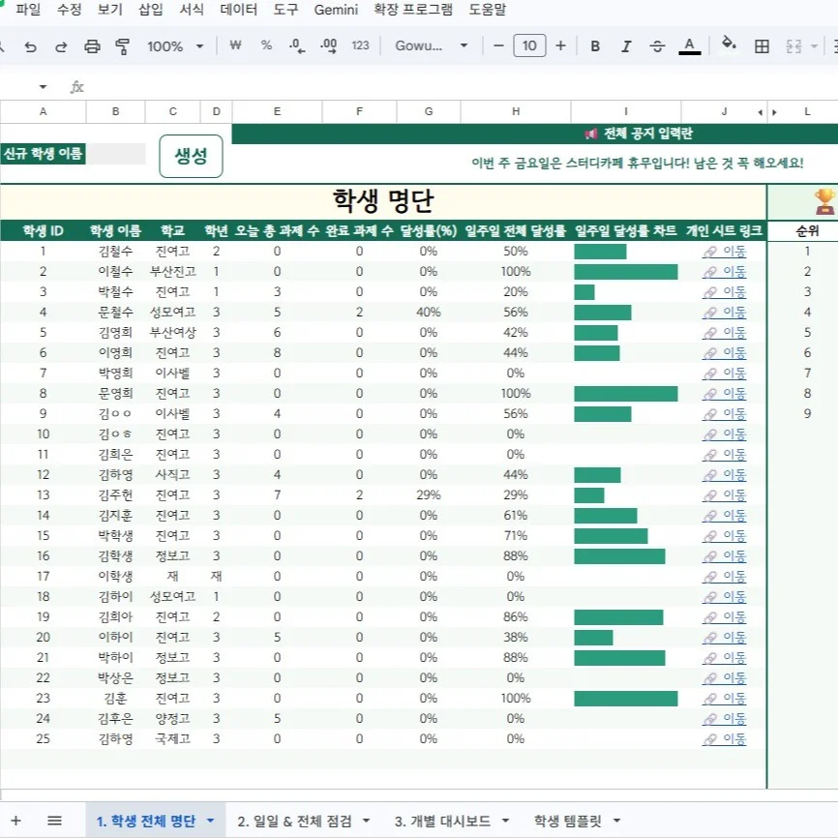Open the 서식 menu
This screenshot has width=838, height=838.
pos(192,10)
